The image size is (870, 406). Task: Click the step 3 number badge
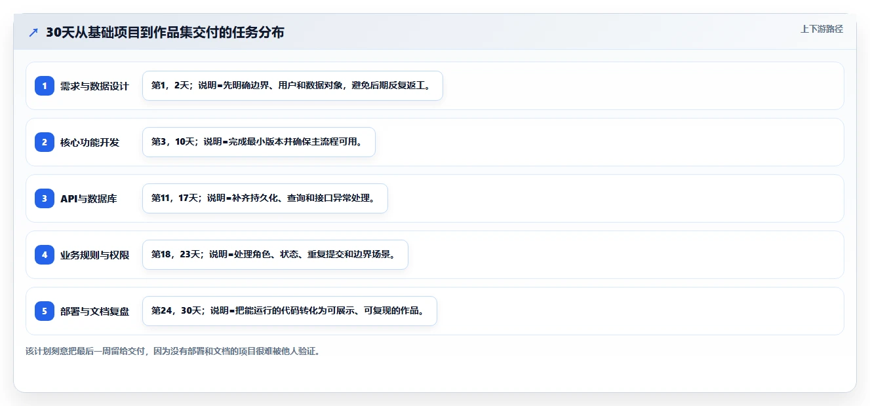coord(45,198)
